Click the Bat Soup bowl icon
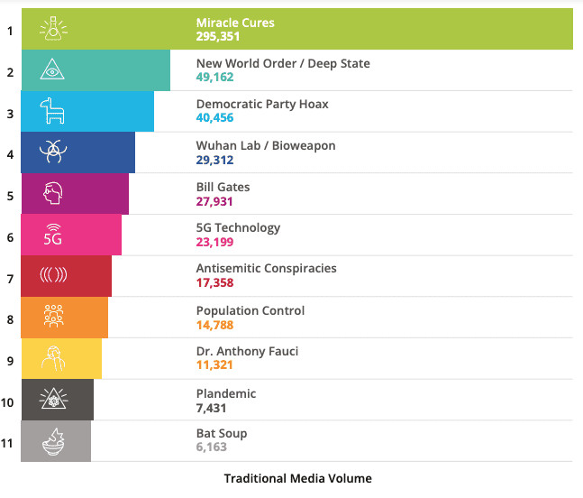The height and width of the screenshot is (498, 583). (x=53, y=442)
